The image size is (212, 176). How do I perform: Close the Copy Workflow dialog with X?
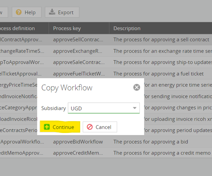tap(137, 87)
